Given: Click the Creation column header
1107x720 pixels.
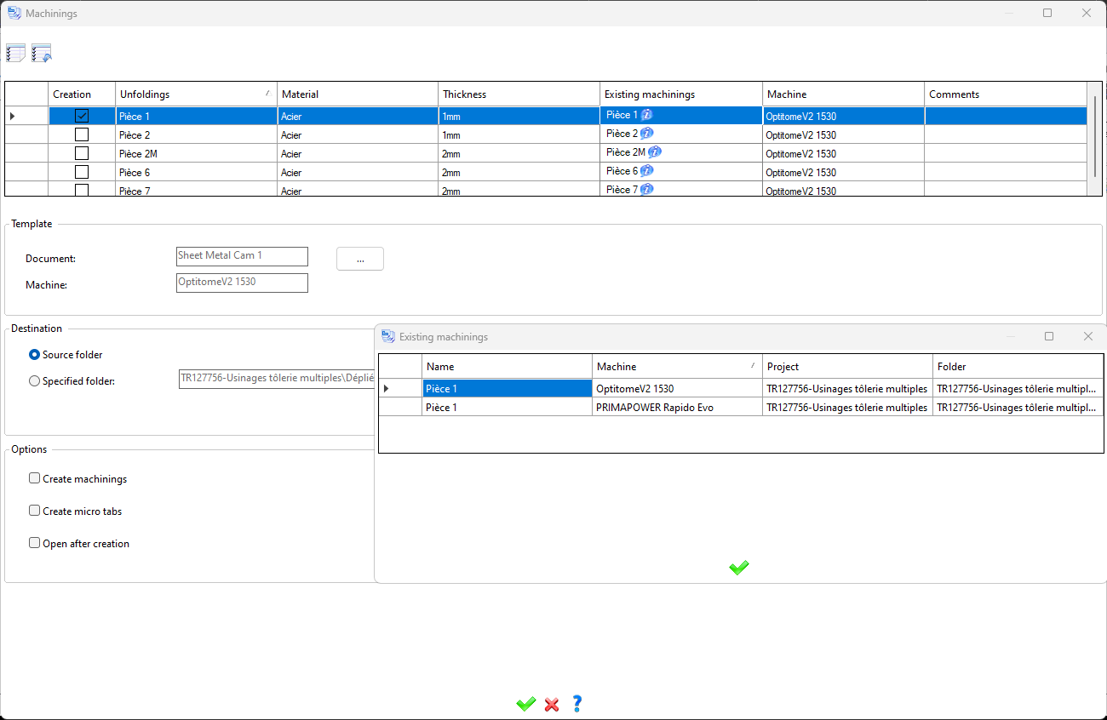Looking at the screenshot, I should pyautogui.click(x=82, y=94).
